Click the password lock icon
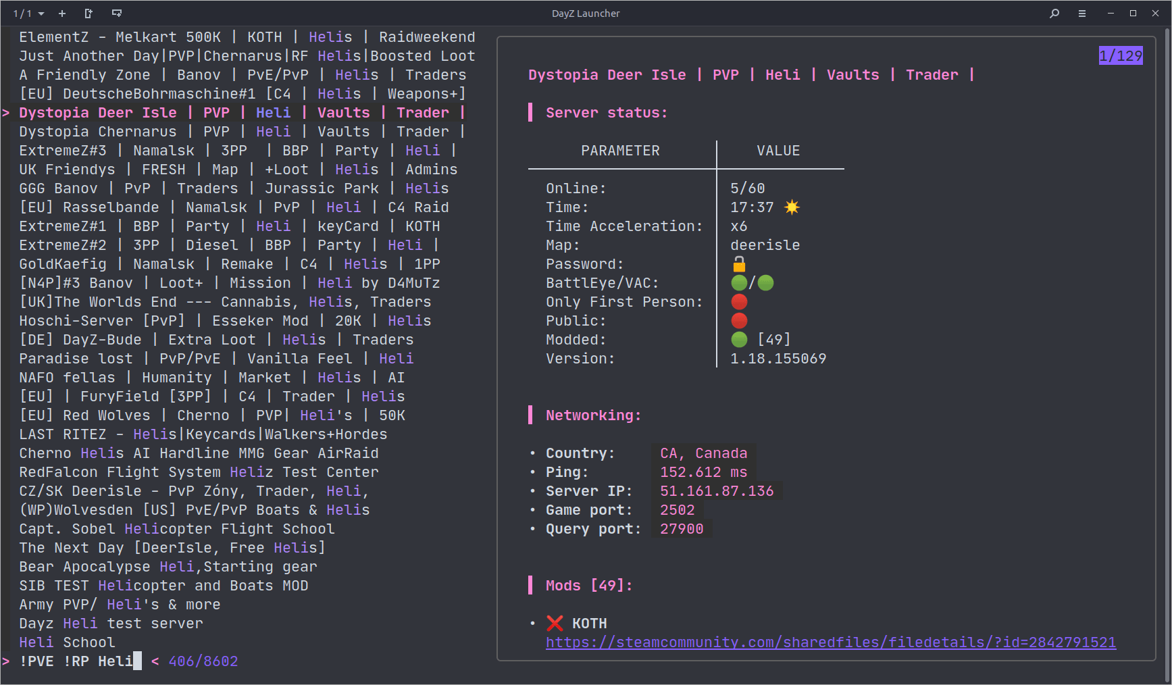Viewport: 1172px width, 685px height. coord(739,263)
